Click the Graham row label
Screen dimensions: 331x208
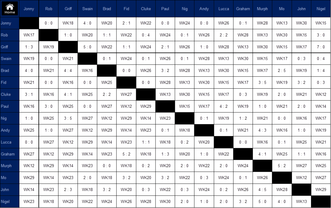pyautogui.click(x=10, y=154)
